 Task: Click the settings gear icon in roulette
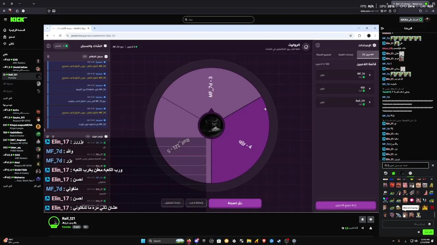pyautogui.click(x=374, y=45)
